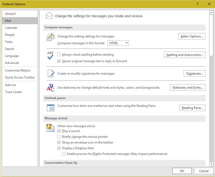Click the bell and envelope message arrival icon
215x177 pixels.
pyautogui.click(x=50, y=128)
